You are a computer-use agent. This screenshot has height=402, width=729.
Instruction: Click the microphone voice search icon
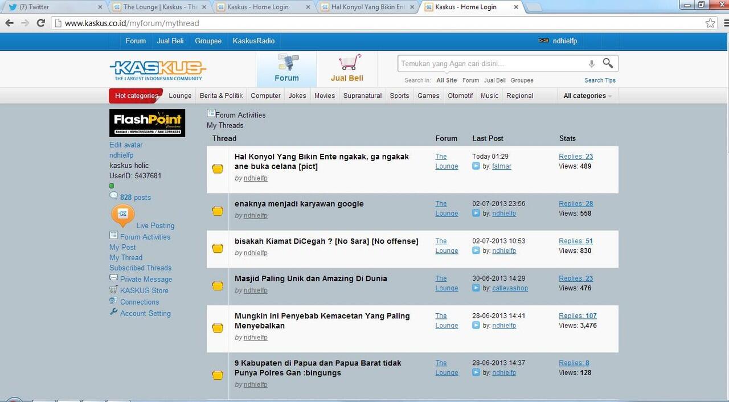point(592,64)
